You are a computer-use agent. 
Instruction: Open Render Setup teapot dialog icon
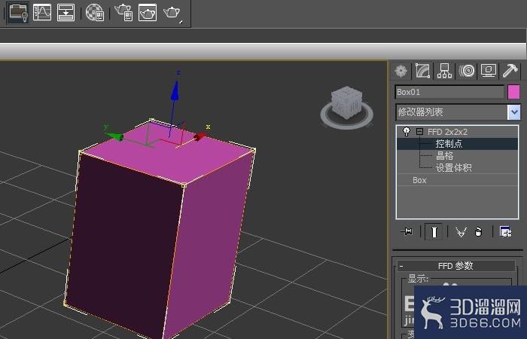pos(123,13)
